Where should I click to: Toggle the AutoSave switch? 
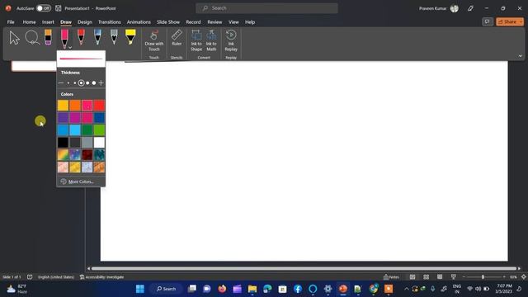point(44,8)
